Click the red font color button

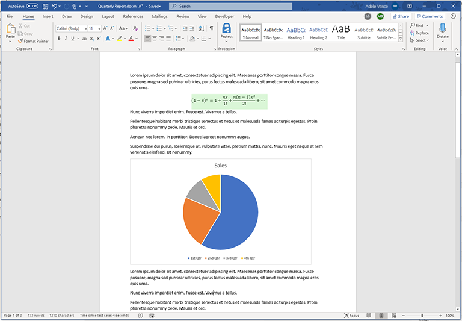[131, 39]
